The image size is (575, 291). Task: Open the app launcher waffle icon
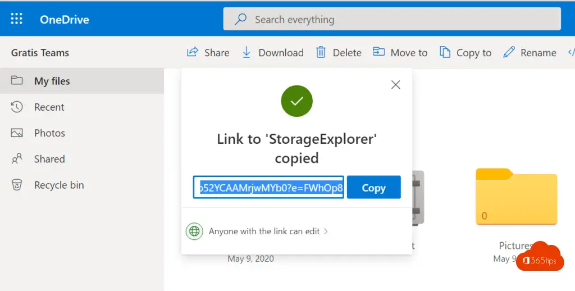pyautogui.click(x=17, y=19)
